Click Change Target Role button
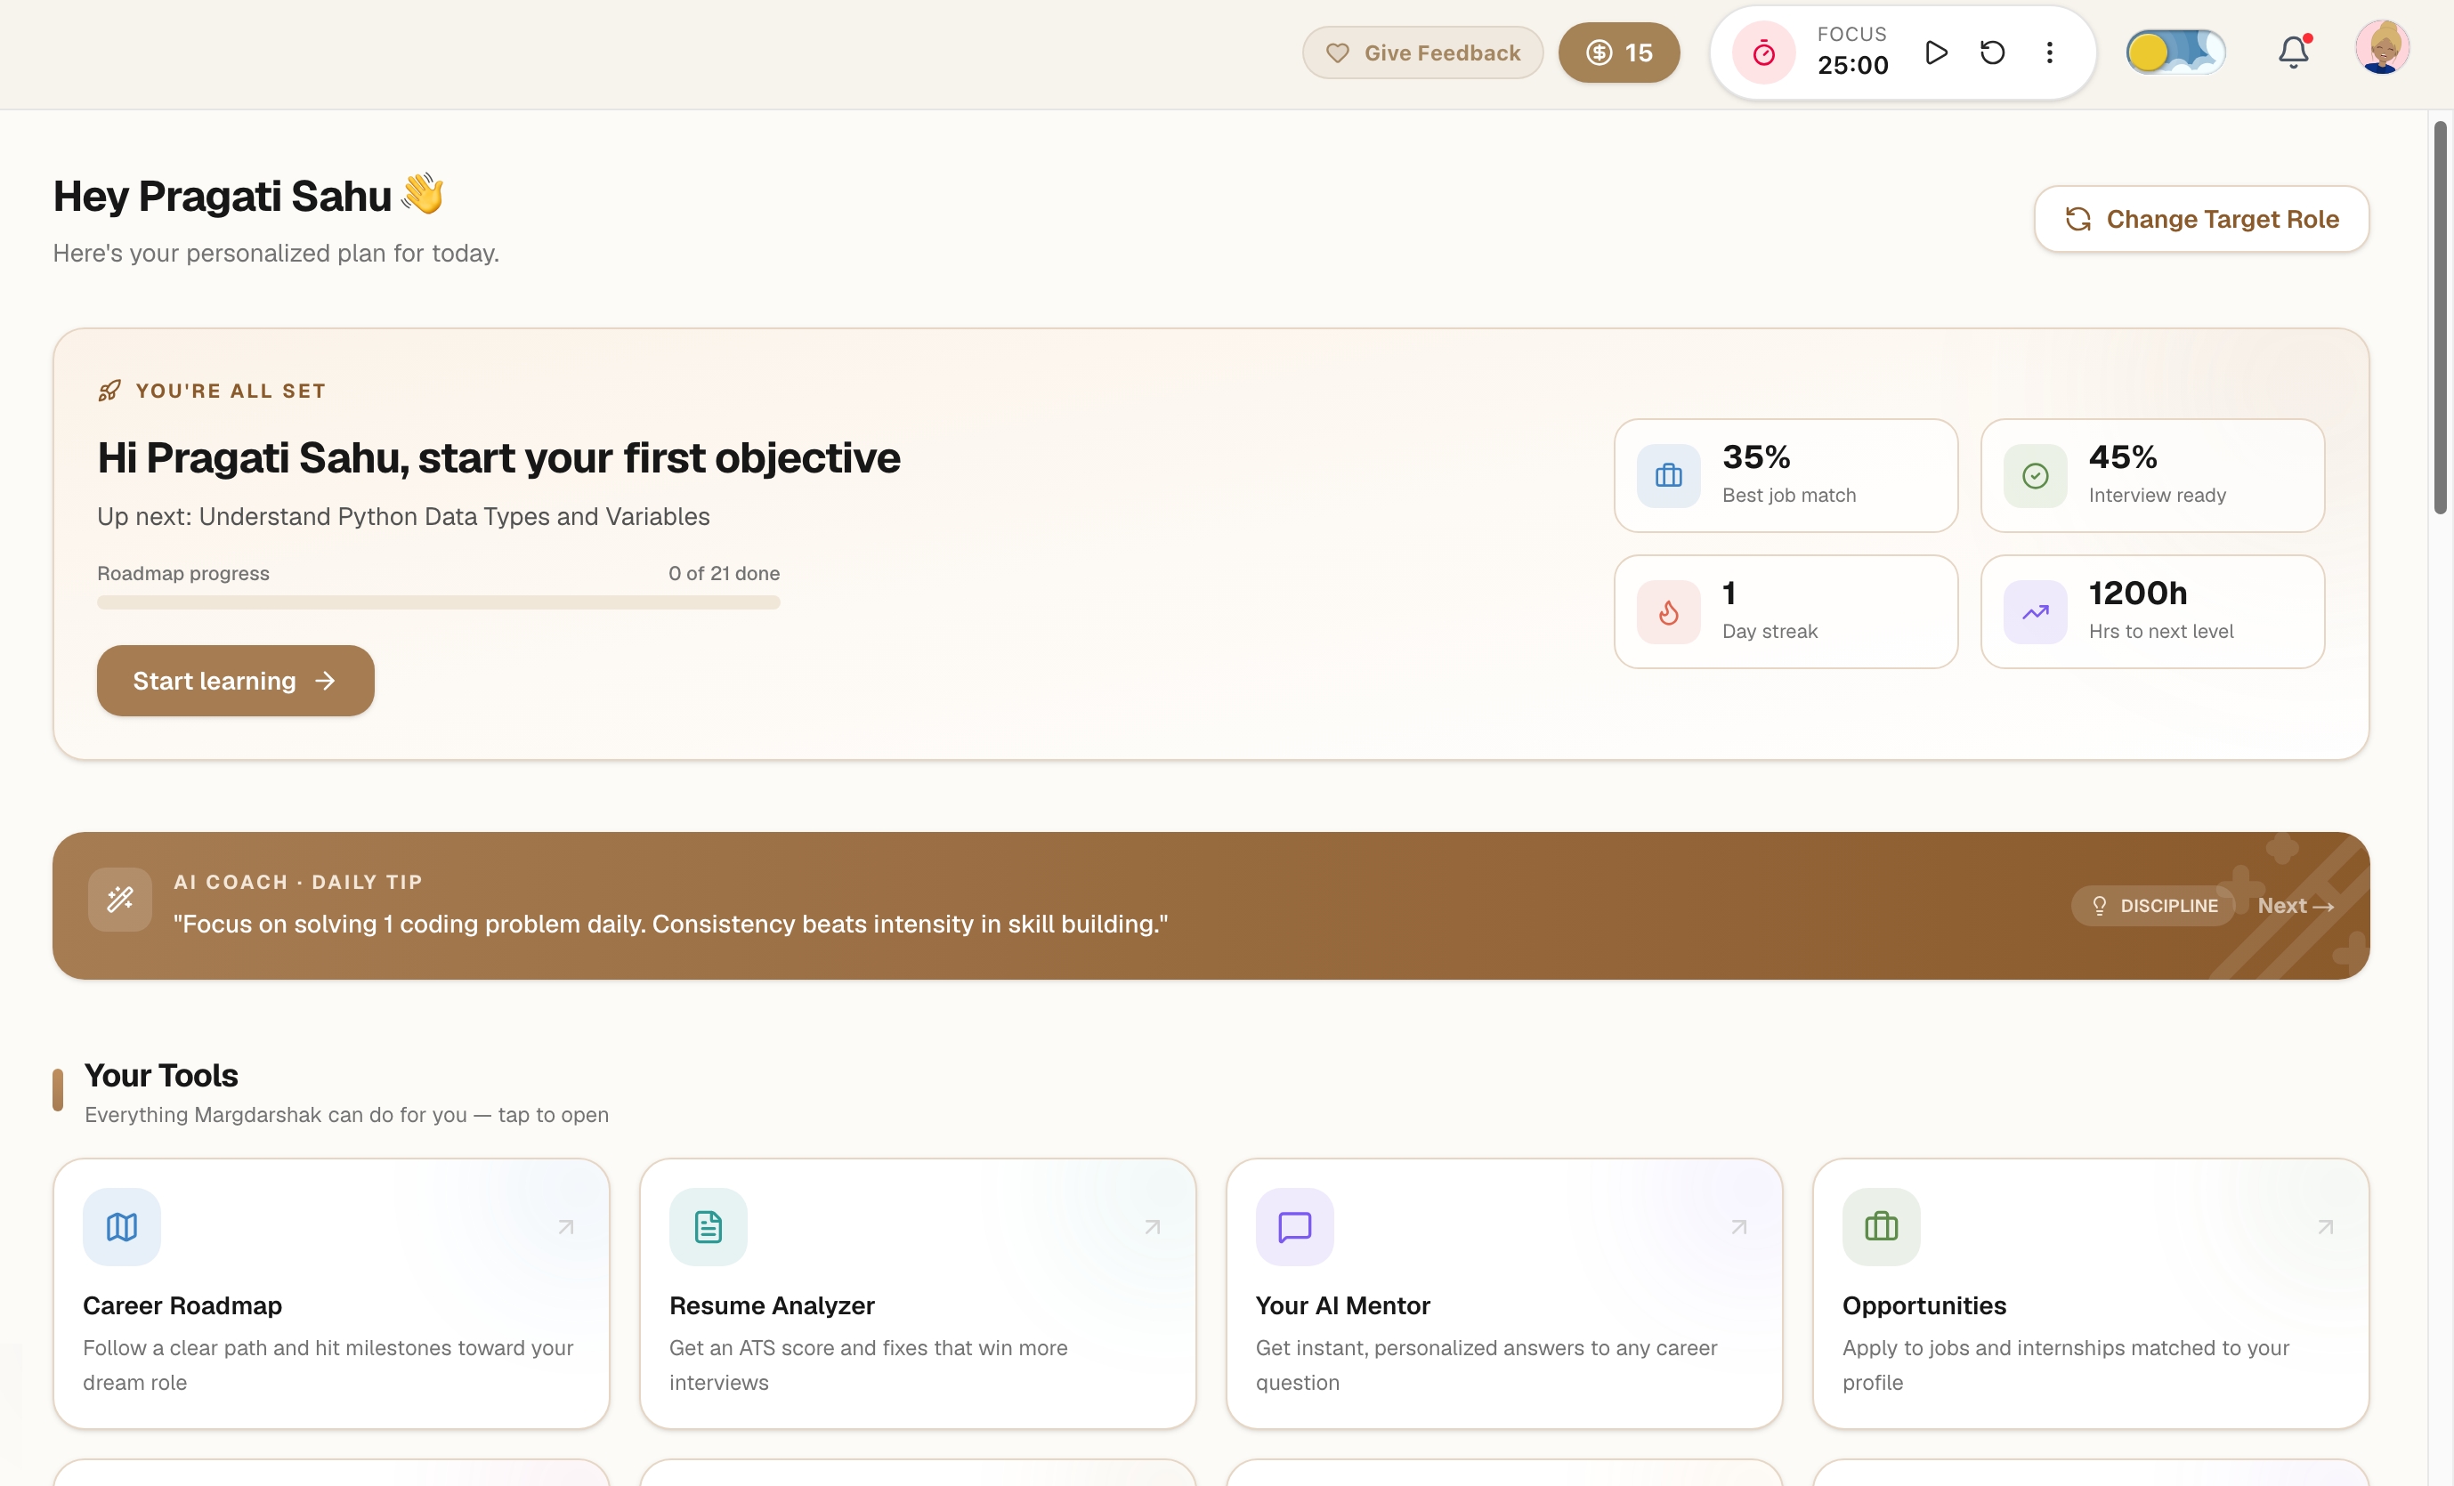 [x=2201, y=219]
